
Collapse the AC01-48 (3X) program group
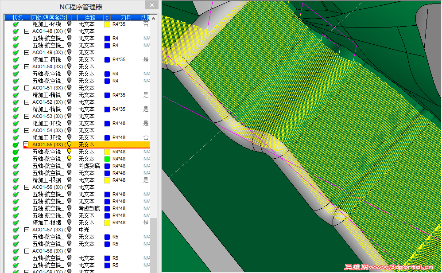click(27, 31)
